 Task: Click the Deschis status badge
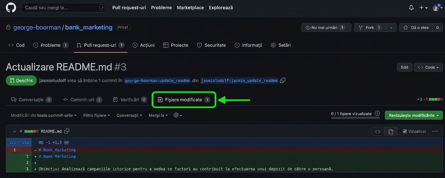pos(21,81)
